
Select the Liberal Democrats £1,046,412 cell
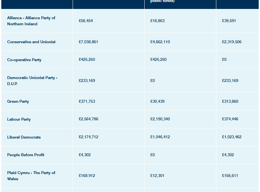pyautogui.click(x=160, y=137)
